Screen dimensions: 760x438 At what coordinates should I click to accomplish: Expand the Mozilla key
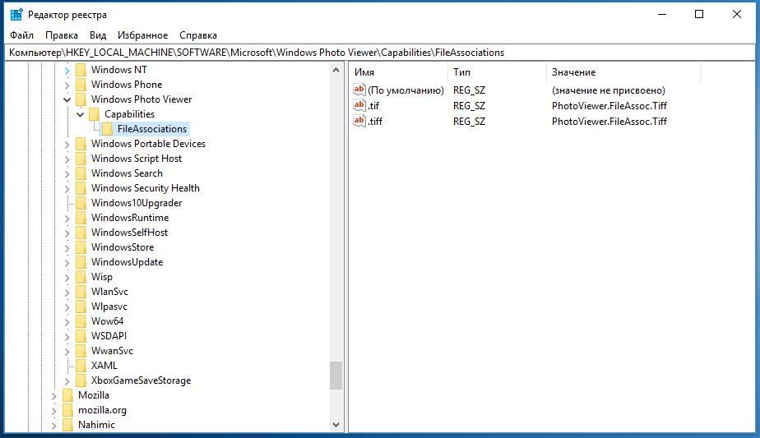click(53, 396)
